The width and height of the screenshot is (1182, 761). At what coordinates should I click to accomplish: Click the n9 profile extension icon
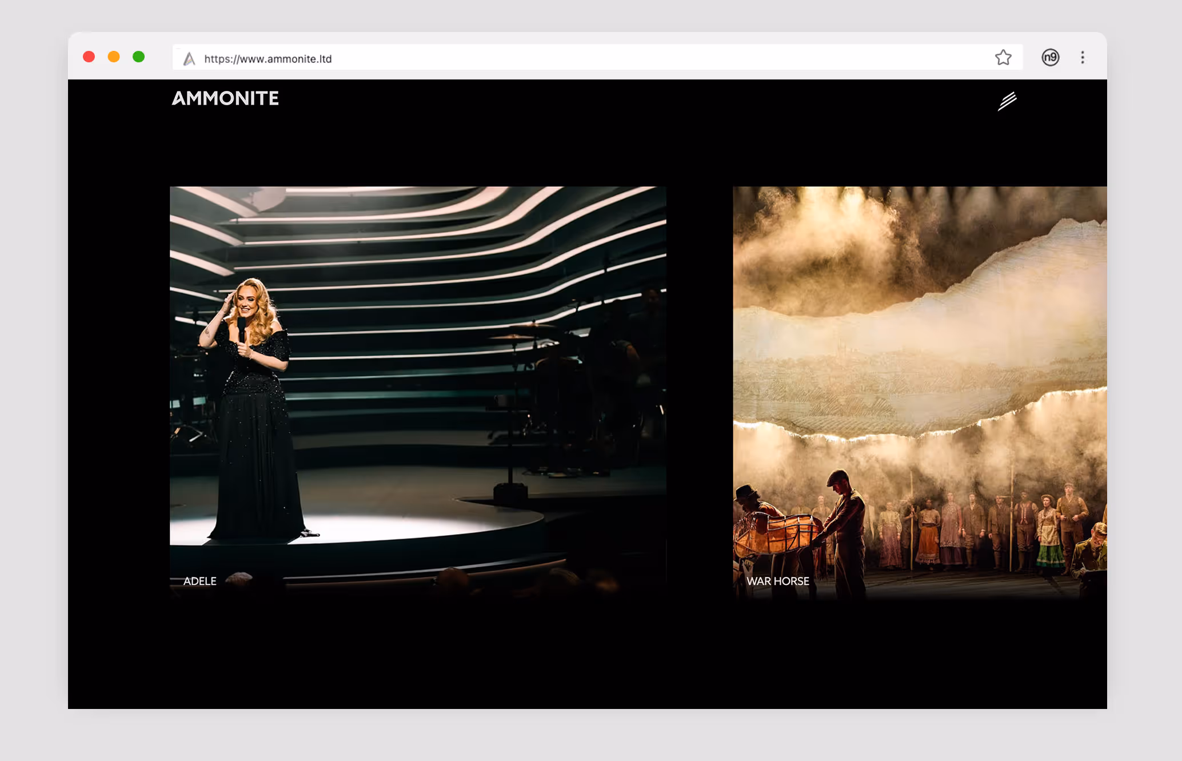(1050, 58)
